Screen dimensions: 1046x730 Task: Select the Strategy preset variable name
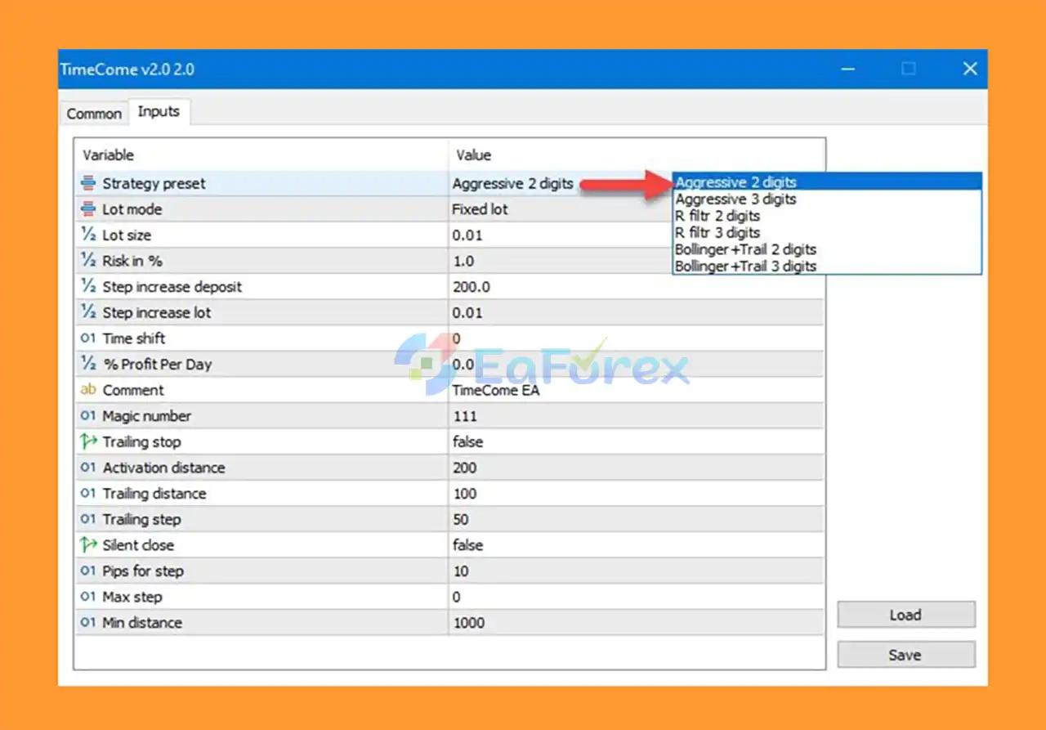(x=154, y=184)
